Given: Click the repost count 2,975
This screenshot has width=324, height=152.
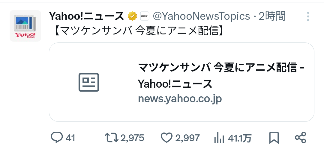Looking at the screenshot, I should (x=132, y=138).
